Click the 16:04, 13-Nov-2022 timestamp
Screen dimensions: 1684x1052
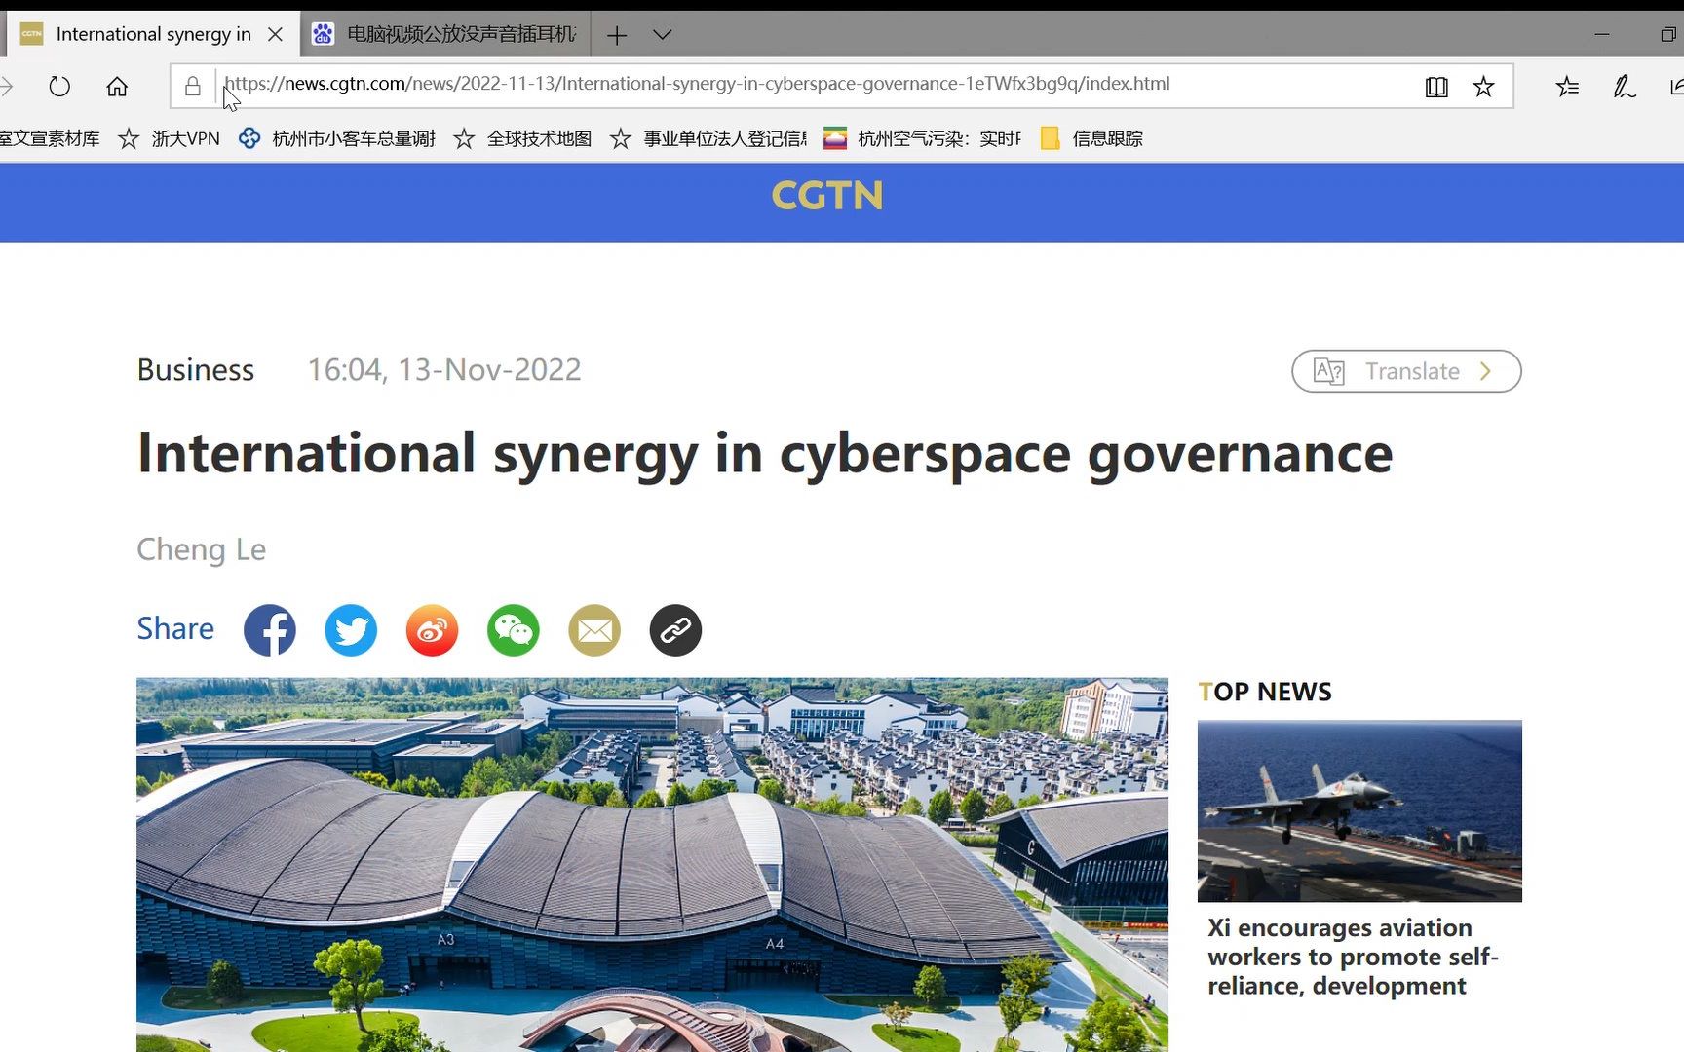444,370
